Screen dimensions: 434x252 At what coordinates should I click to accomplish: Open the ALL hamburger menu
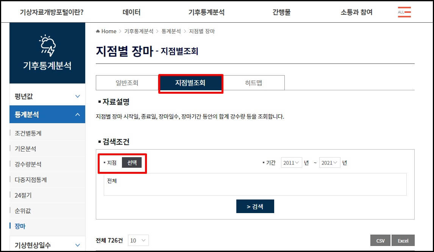(x=404, y=12)
